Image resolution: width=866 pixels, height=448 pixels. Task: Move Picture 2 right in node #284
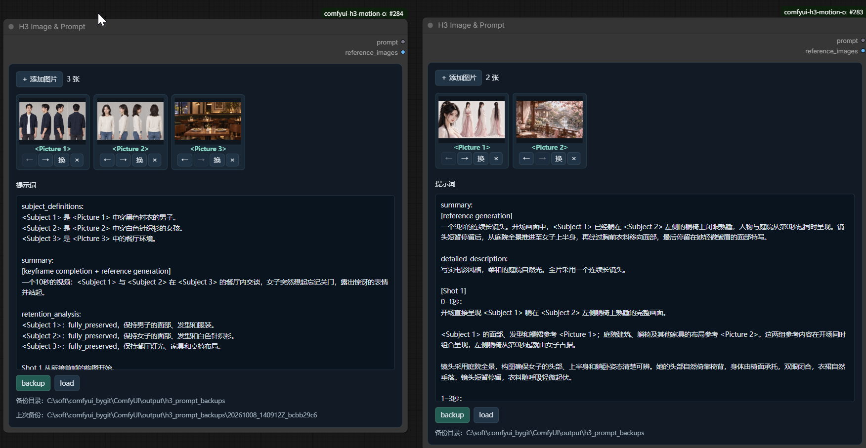(123, 160)
